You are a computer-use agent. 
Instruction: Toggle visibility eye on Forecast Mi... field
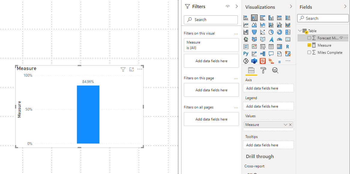point(341,38)
